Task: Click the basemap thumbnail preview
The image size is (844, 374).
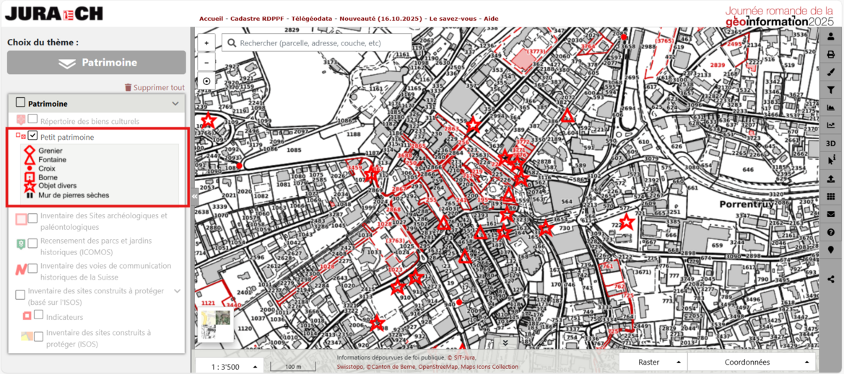Action: pyautogui.click(x=216, y=324)
